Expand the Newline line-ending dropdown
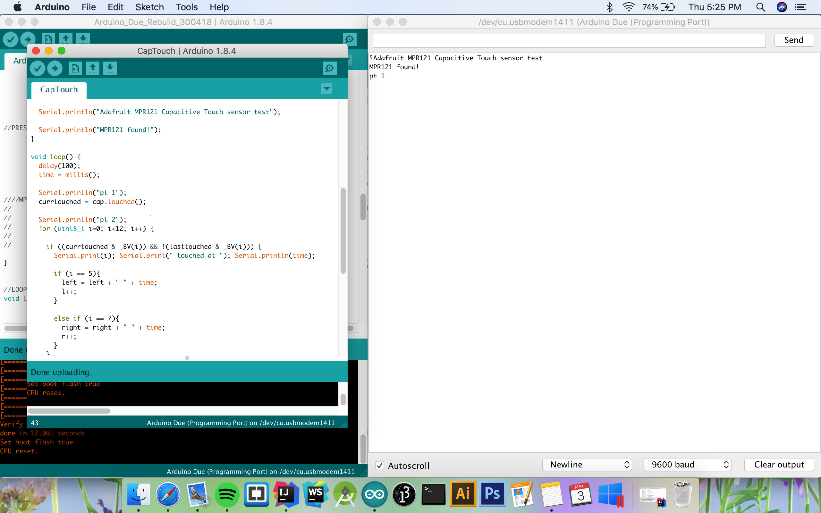This screenshot has width=821, height=513. 587,465
